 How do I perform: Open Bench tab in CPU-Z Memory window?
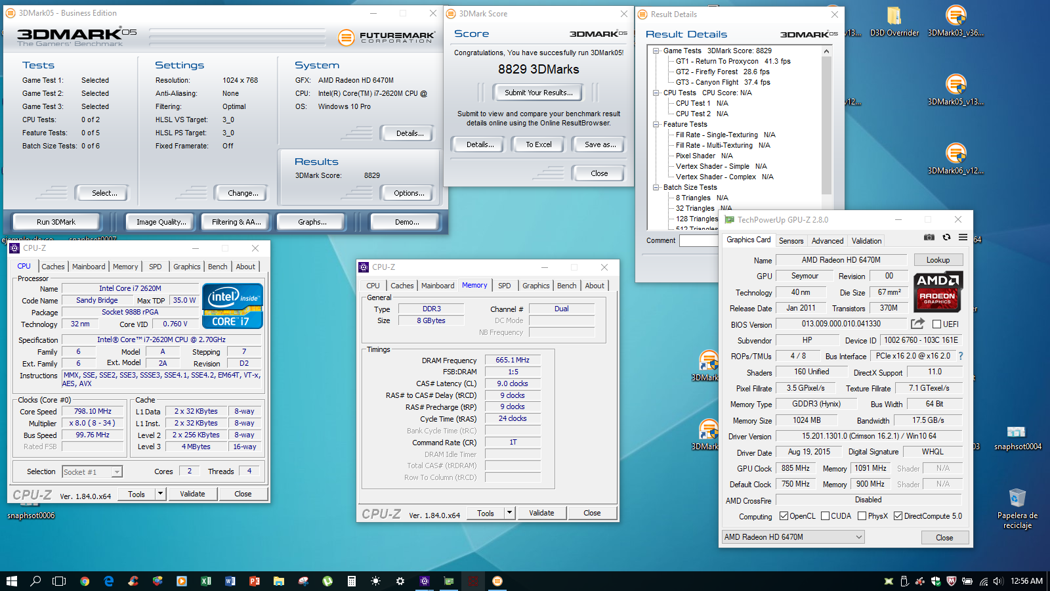tap(566, 286)
